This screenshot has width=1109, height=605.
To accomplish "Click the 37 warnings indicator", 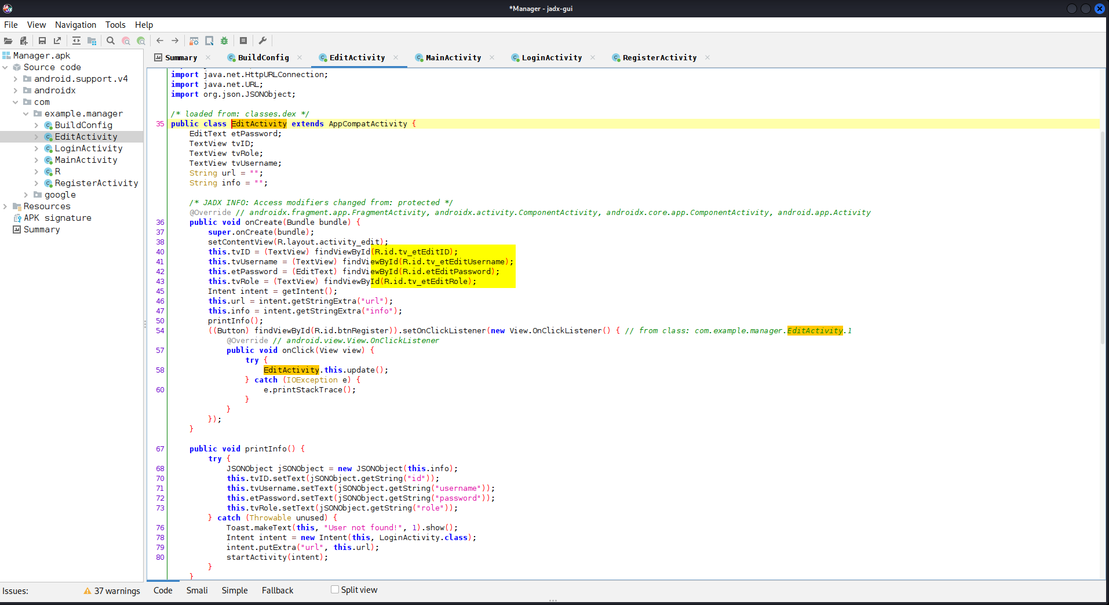I will point(112,591).
